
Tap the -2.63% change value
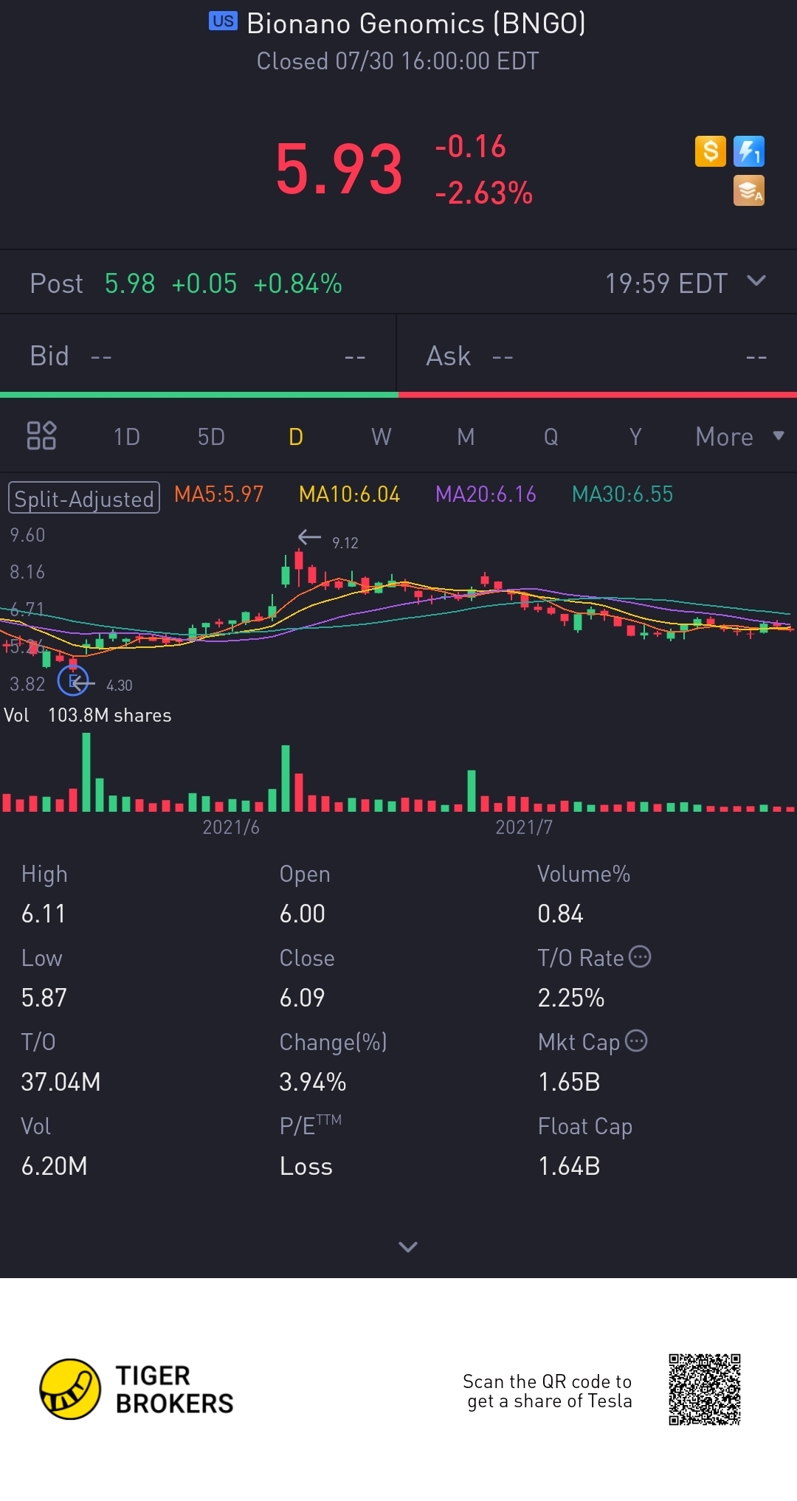483,193
